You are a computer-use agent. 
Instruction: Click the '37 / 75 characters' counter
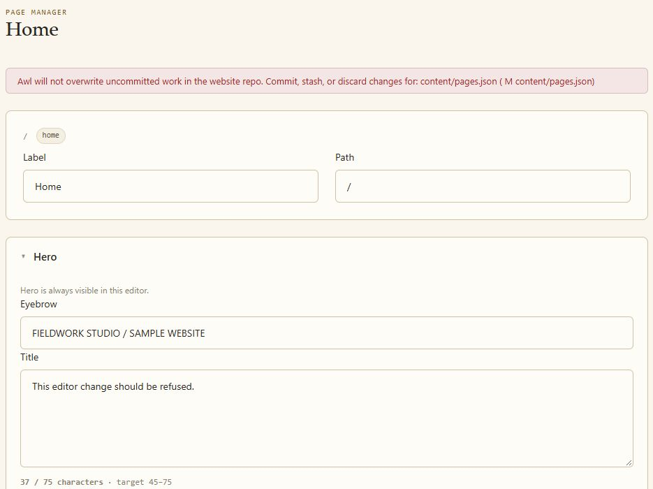tap(61, 482)
